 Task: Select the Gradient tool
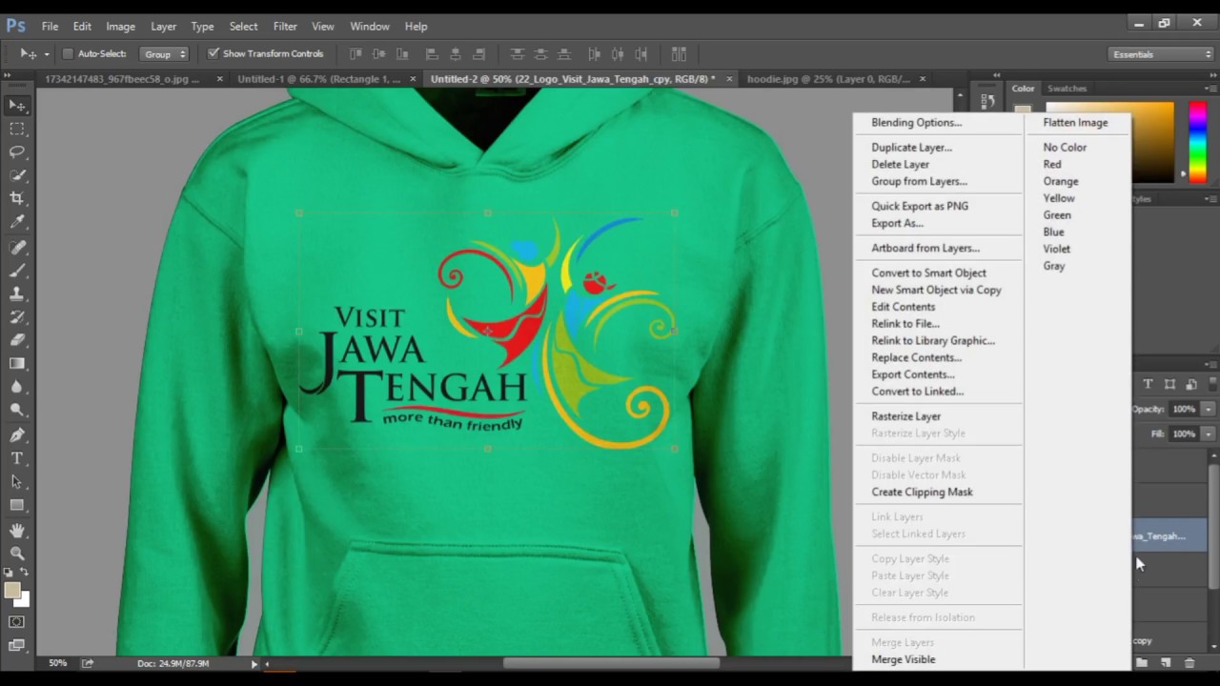click(17, 364)
